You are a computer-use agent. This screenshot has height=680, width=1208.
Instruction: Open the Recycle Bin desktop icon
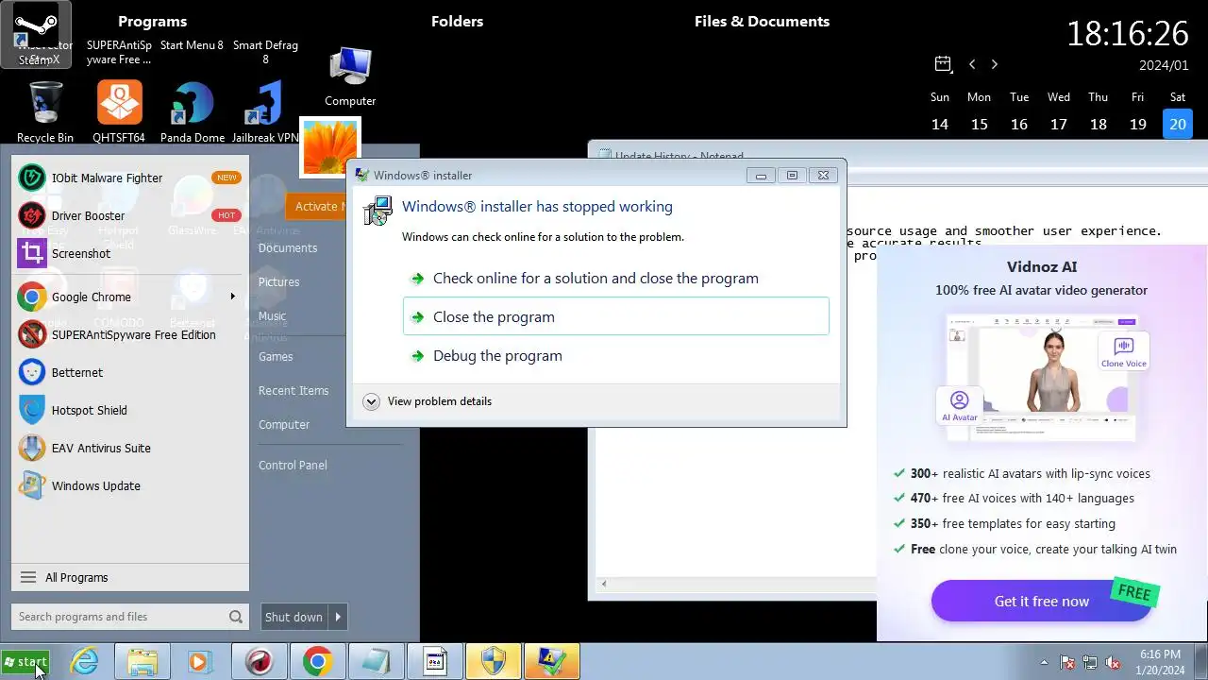coord(45,111)
